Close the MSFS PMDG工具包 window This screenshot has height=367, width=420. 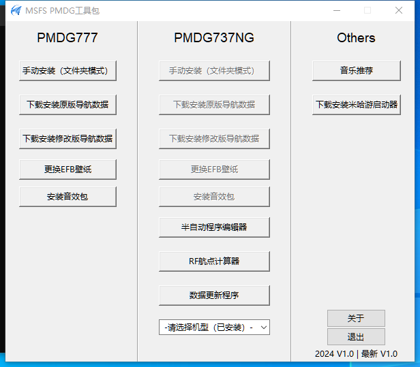[x=399, y=10]
